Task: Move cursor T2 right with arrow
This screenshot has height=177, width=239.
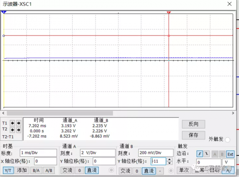Action: [x=19, y=130]
